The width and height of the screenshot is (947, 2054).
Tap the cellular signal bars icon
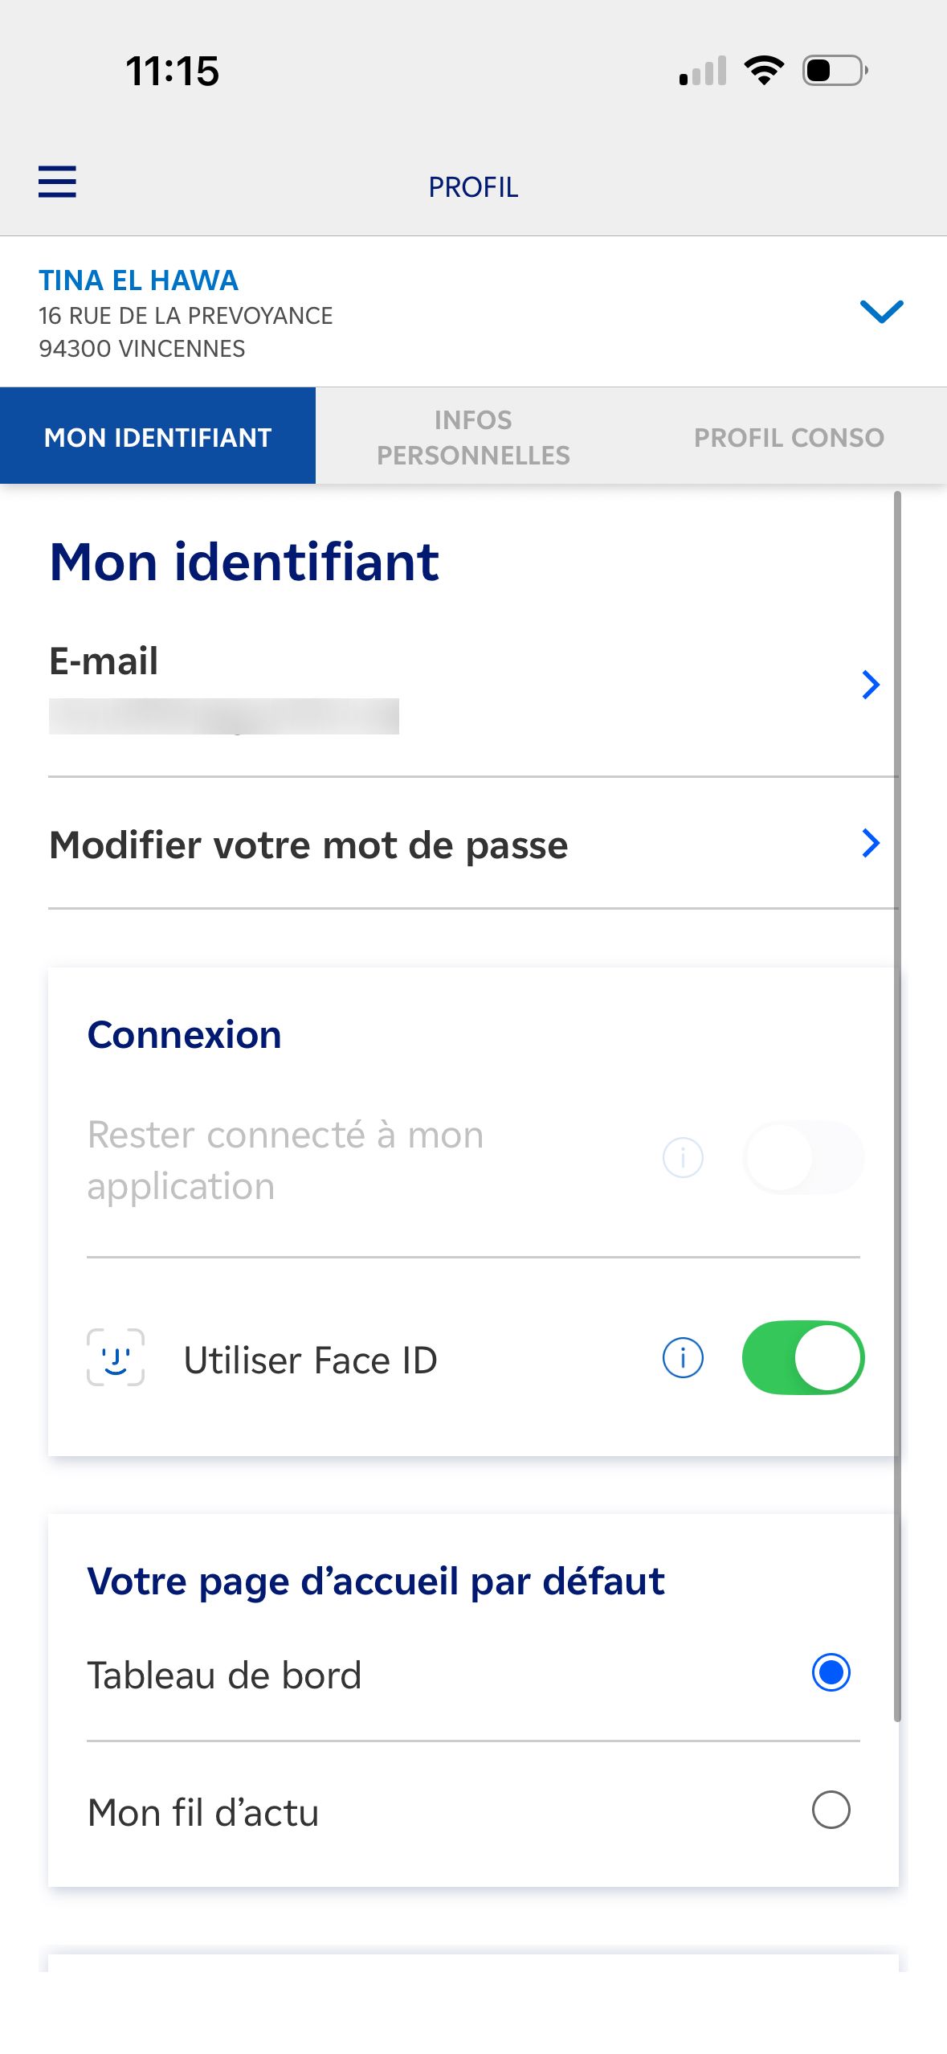pos(703,71)
